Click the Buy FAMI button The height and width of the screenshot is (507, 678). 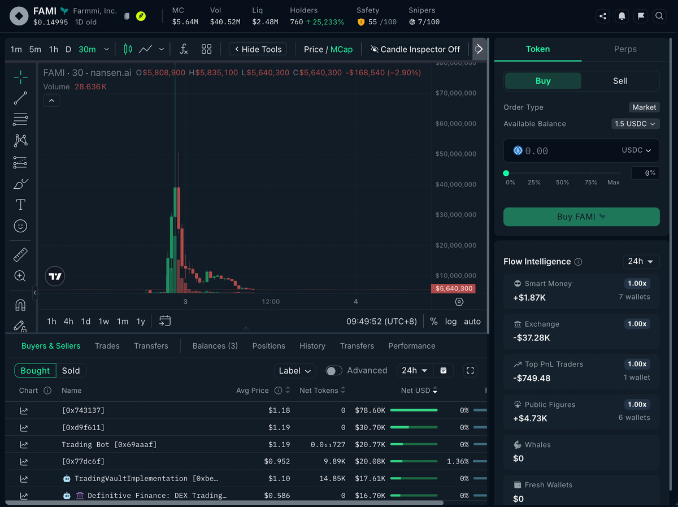click(x=581, y=216)
